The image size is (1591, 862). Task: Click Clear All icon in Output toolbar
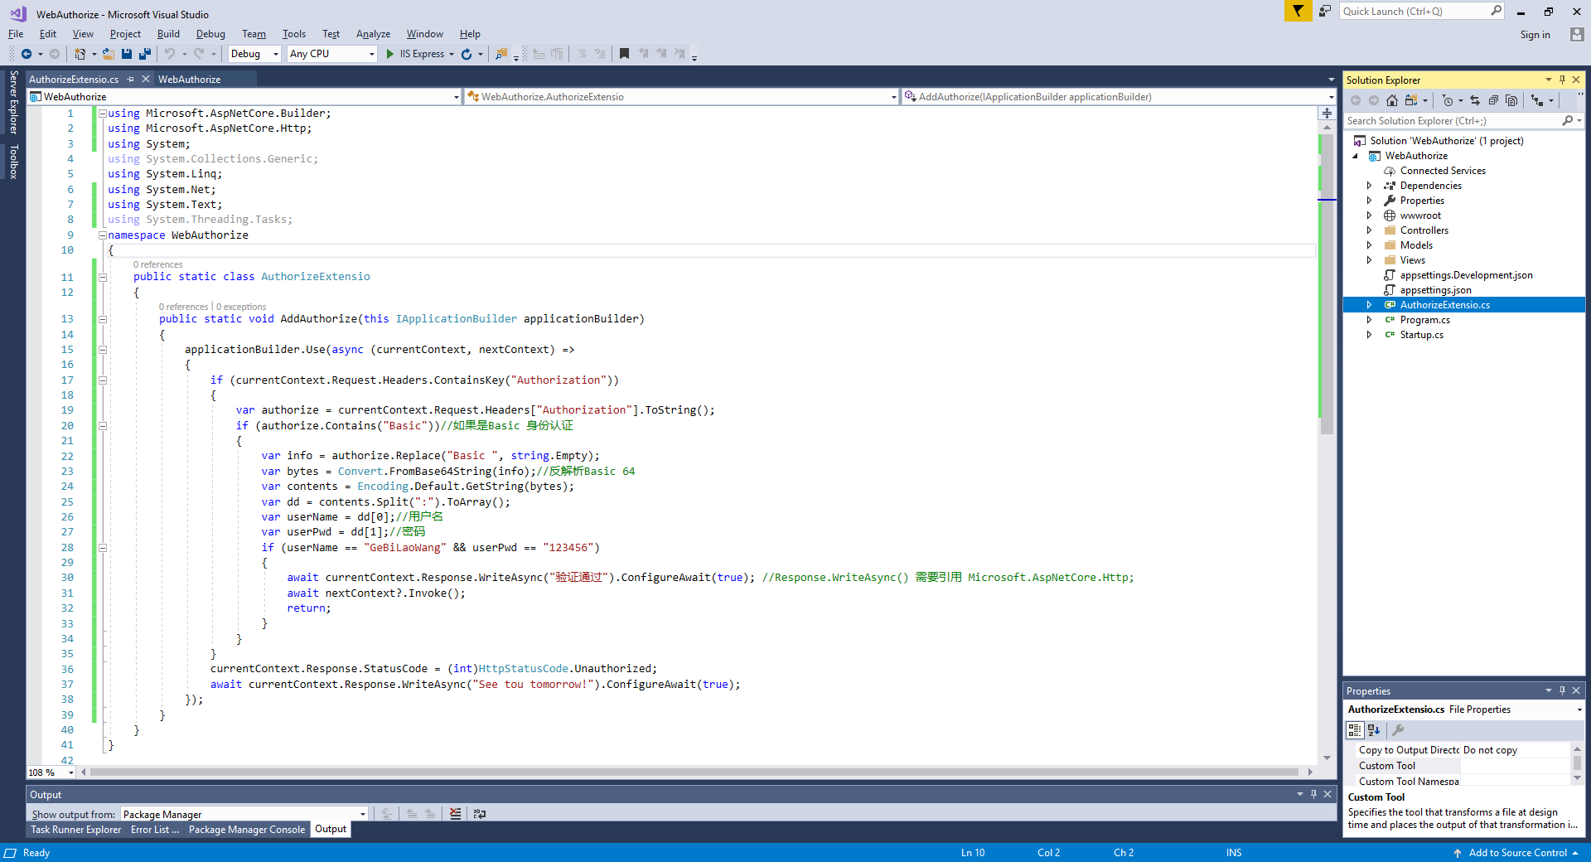(x=455, y=814)
